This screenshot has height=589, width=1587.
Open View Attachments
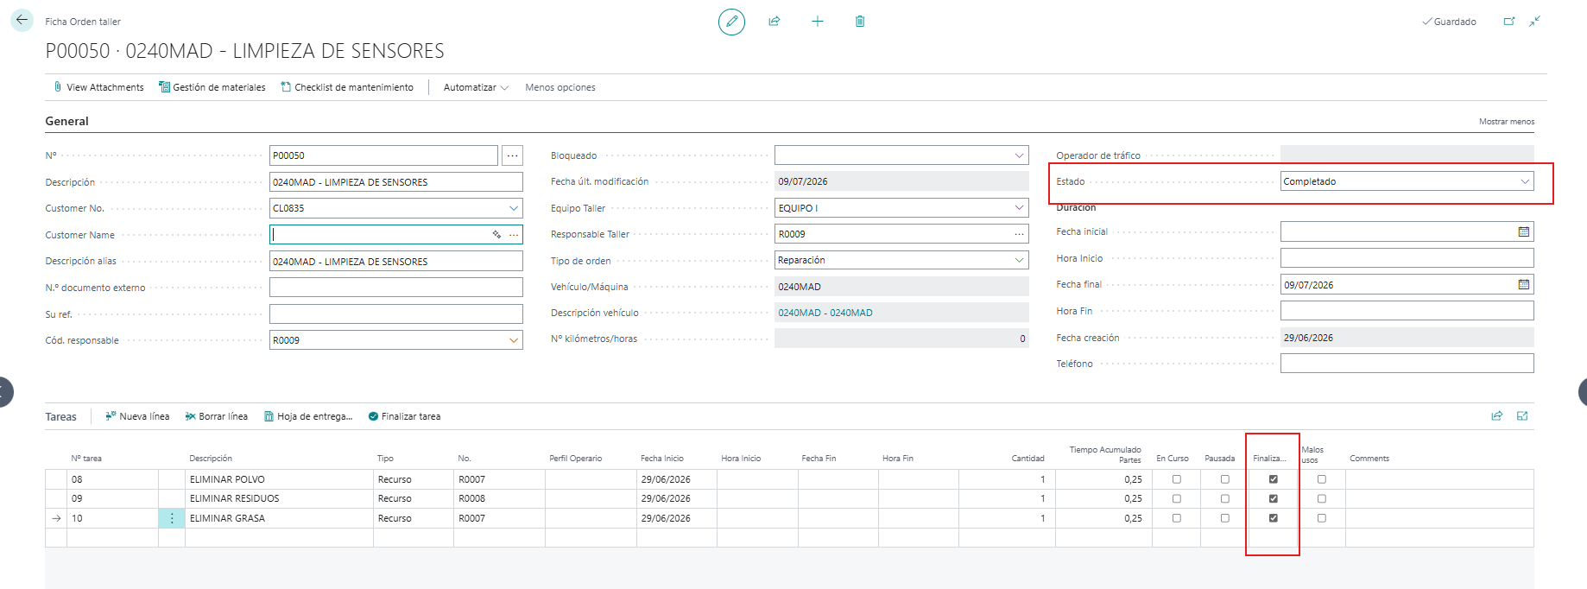tap(98, 87)
